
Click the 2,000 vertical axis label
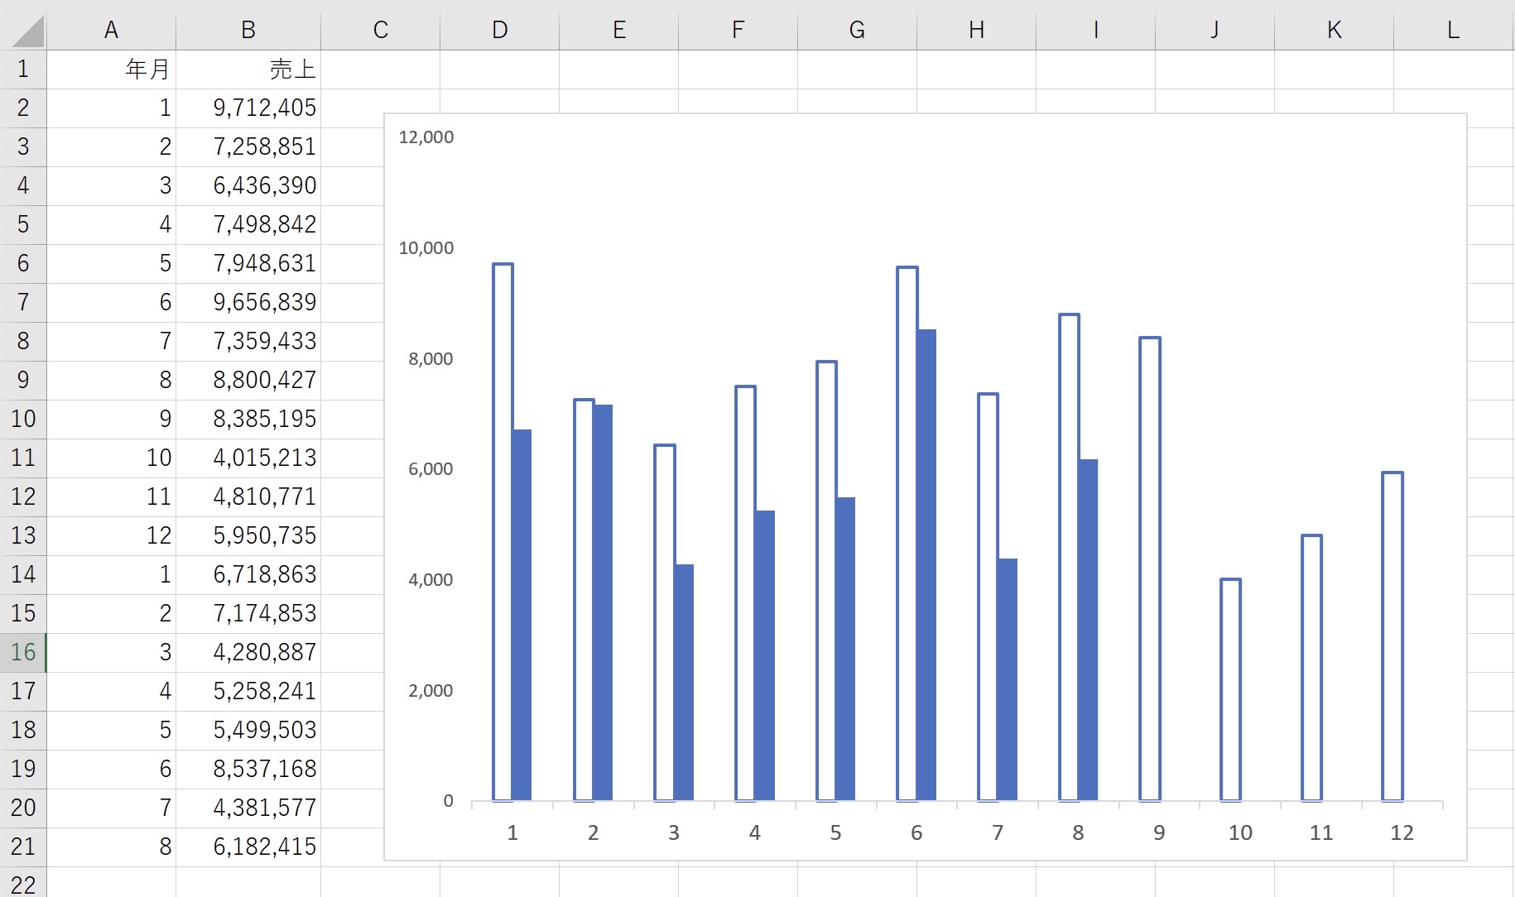[430, 691]
